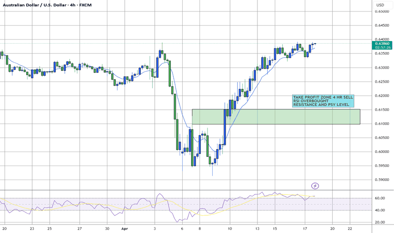The image size is (394, 233).
Task: Click the RSI 60.00 scale label
Action: pyautogui.click(x=380, y=198)
